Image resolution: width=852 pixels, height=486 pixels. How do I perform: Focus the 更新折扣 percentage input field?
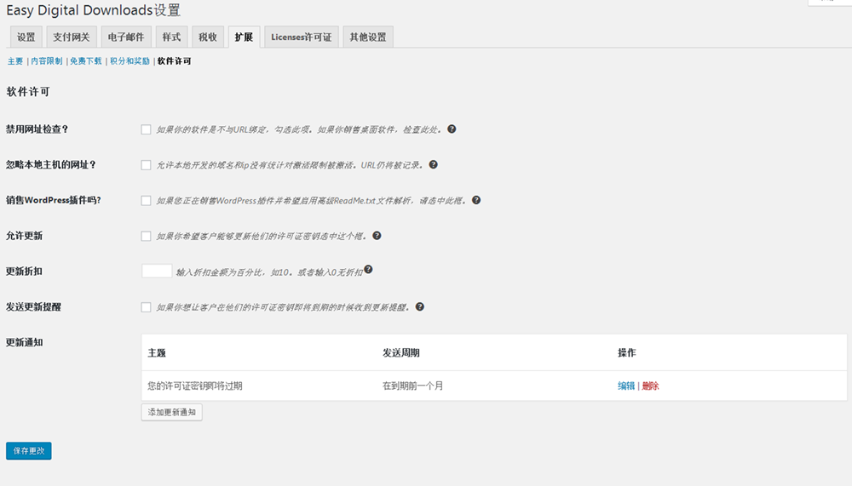point(157,271)
